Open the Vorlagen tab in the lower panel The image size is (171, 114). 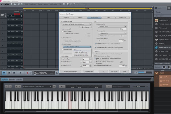(x=12, y=80)
